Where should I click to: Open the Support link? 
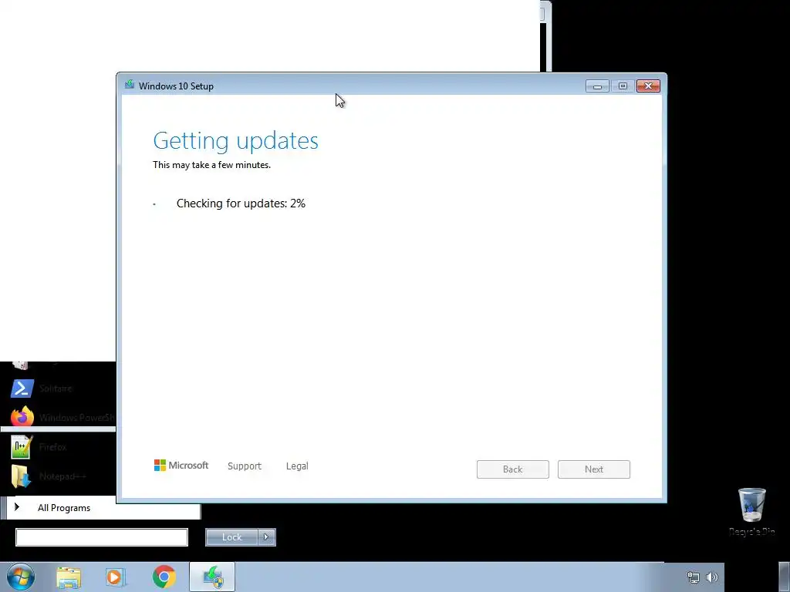[x=245, y=466]
